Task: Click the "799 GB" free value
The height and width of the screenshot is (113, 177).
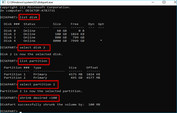Action: click(x=78, y=37)
